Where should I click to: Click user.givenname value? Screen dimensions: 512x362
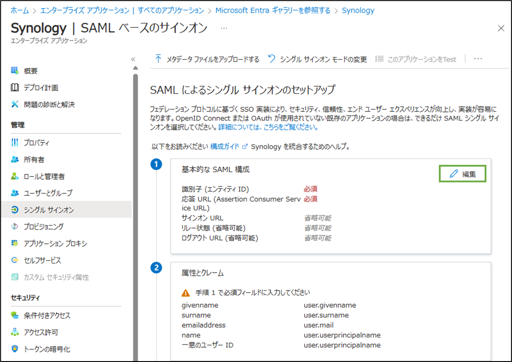coord(330,305)
